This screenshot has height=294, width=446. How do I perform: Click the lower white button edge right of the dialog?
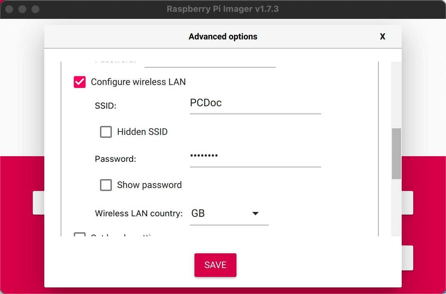[x=407, y=258]
